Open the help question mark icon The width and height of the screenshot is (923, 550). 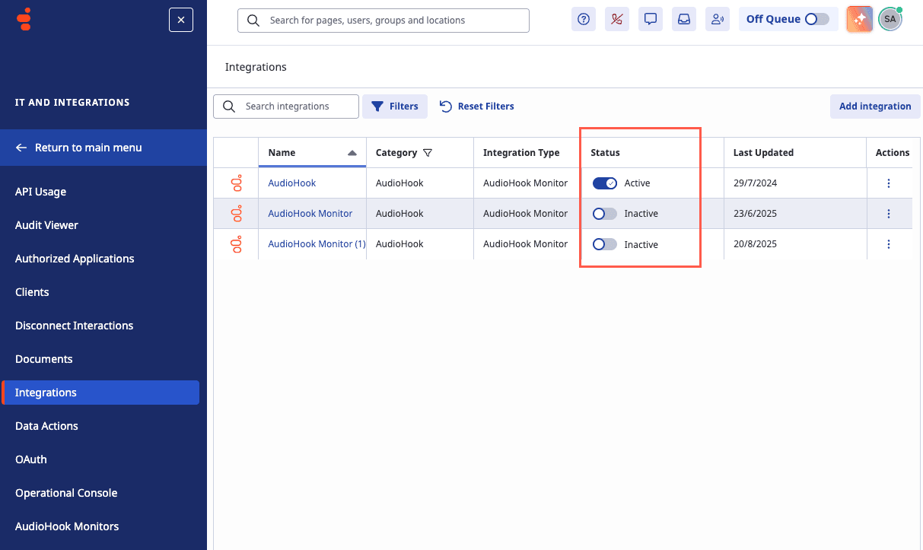pos(584,20)
